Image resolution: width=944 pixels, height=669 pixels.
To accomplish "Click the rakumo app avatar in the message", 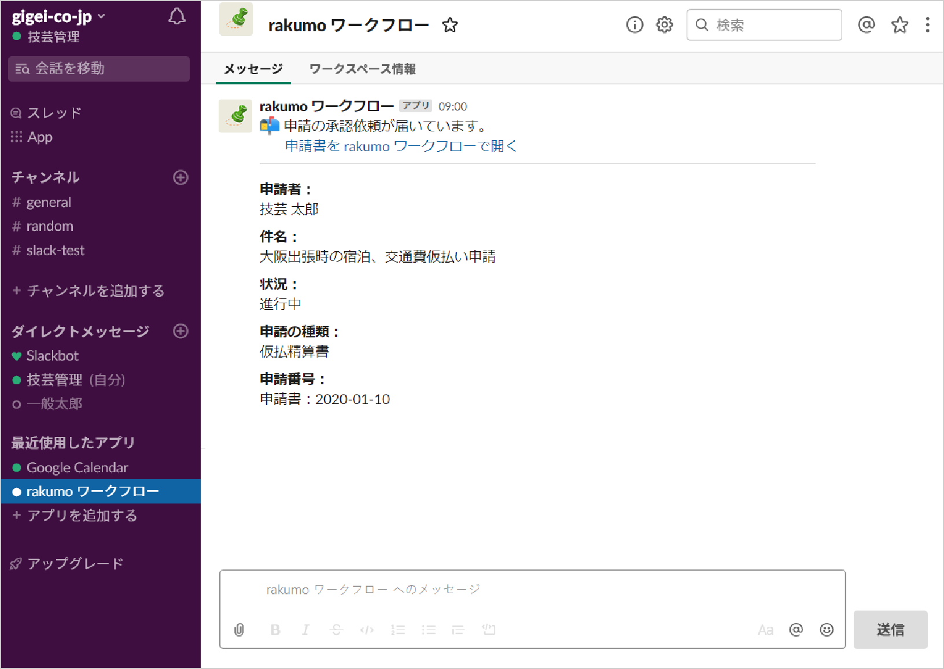I will pos(235,116).
